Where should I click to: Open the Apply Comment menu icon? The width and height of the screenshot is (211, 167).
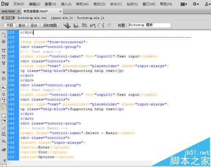pos(4,116)
